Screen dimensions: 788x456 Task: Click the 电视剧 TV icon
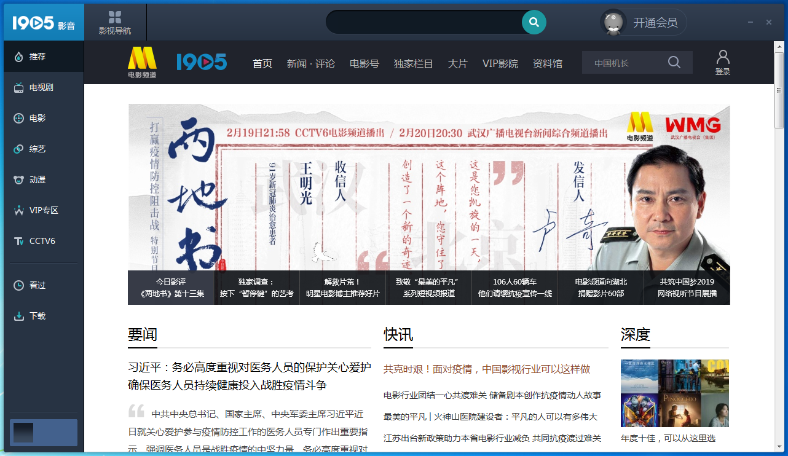pyautogui.click(x=18, y=88)
